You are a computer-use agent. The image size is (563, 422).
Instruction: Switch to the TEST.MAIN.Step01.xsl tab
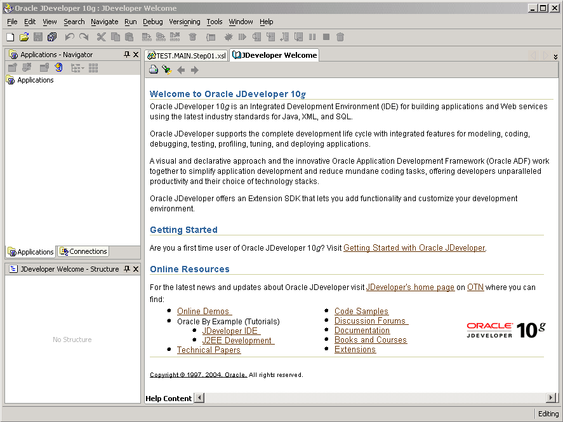point(186,55)
